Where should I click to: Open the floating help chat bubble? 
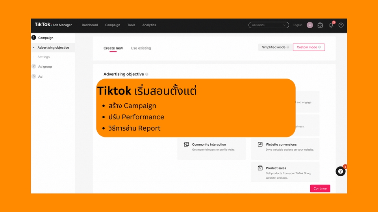pos(340,171)
